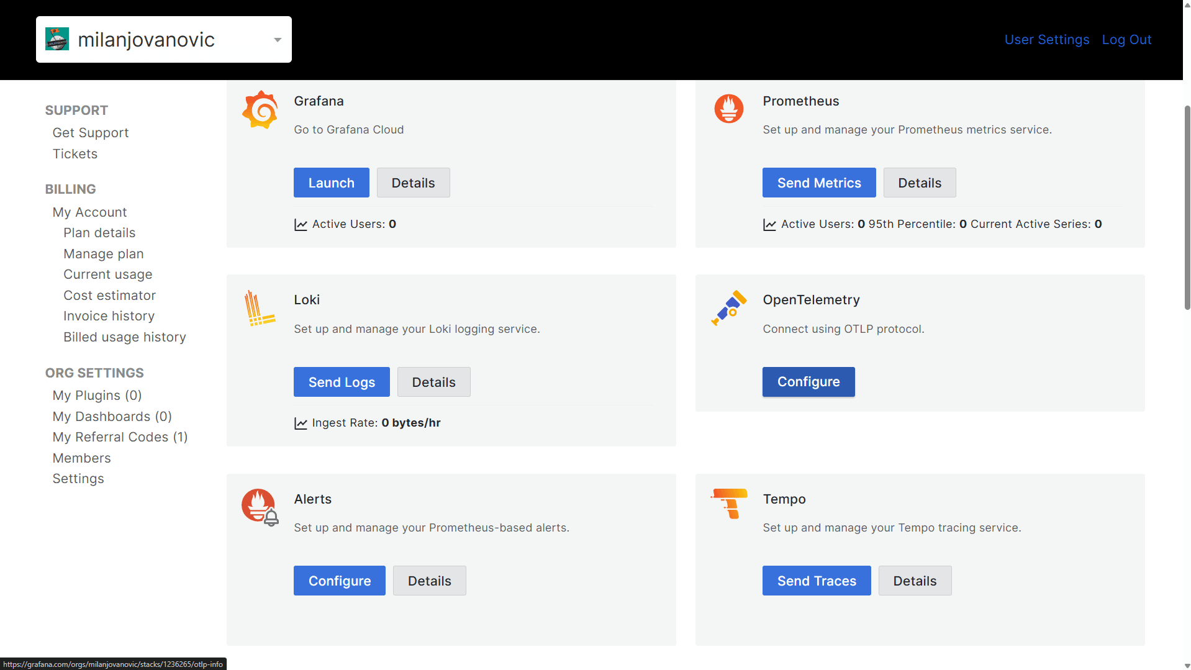Image resolution: width=1191 pixels, height=670 pixels.
Task: Select Members under Org Settings
Action: point(81,458)
